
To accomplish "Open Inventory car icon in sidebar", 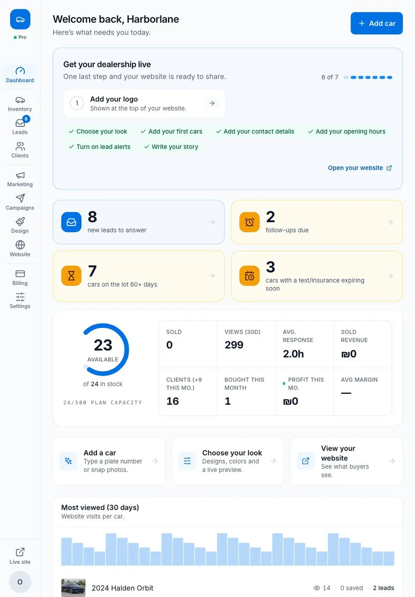I will point(20,100).
